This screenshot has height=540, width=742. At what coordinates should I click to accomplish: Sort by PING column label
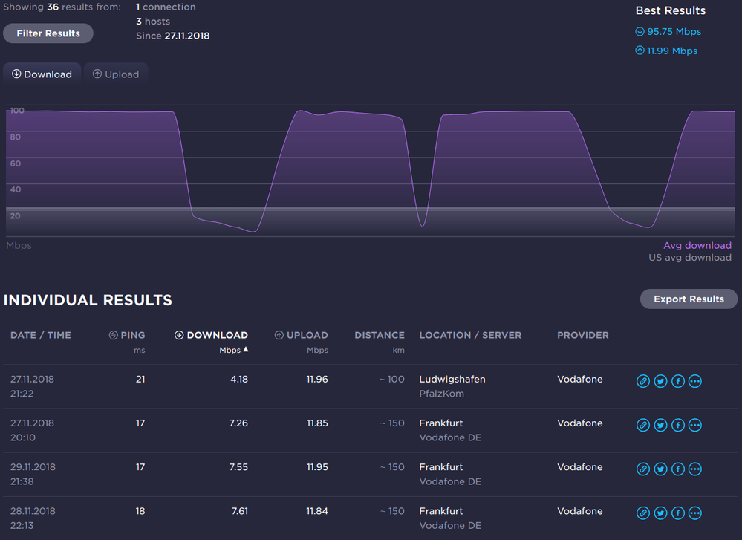pos(133,335)
